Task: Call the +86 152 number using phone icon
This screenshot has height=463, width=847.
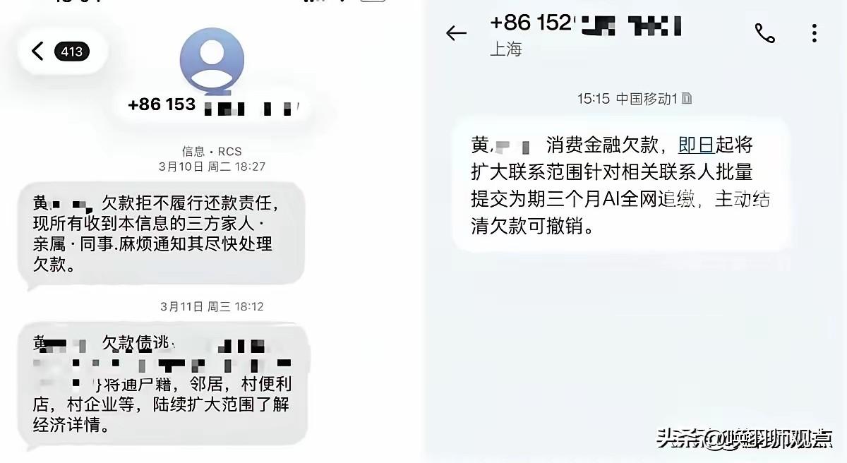Action: click(764, 32)
